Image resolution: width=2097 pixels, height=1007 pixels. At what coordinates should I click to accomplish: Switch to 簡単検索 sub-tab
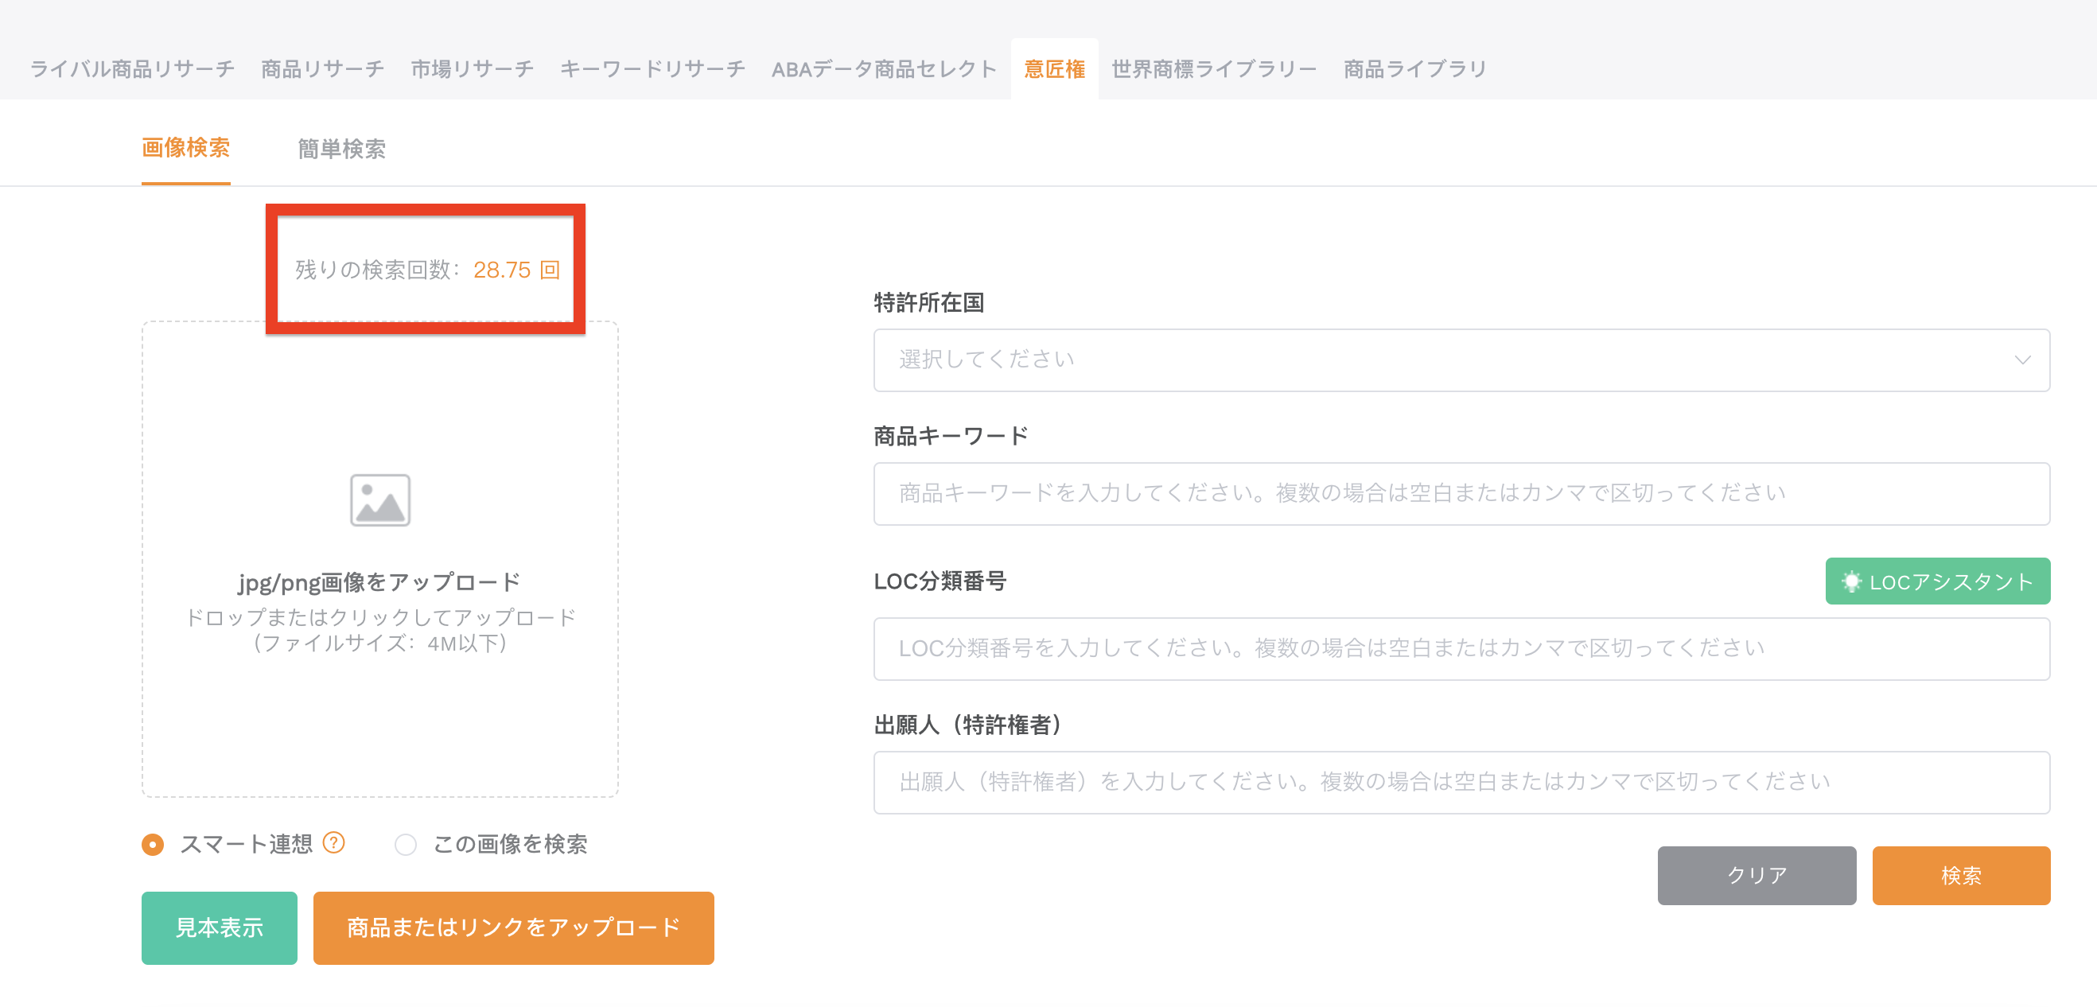pyautogui.click(x=342, y=149)
